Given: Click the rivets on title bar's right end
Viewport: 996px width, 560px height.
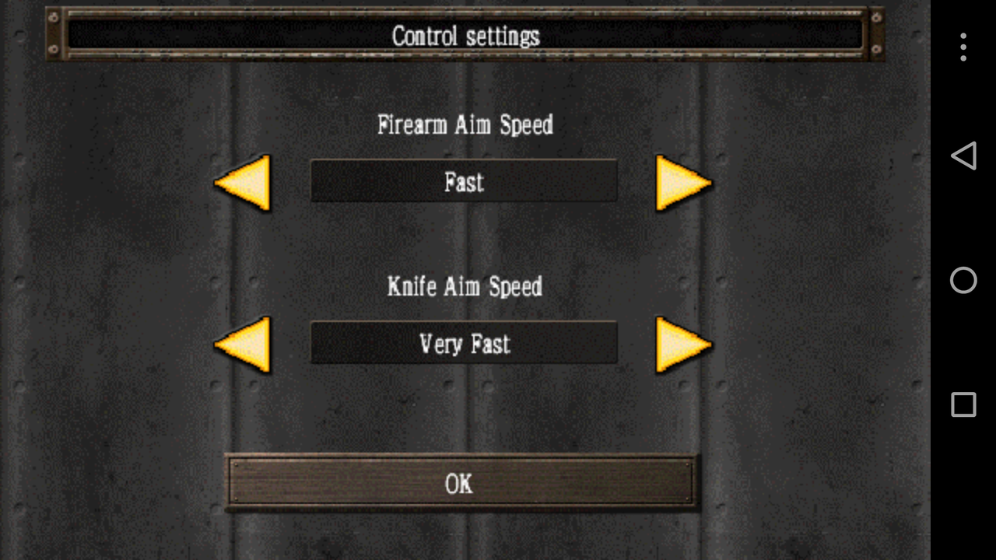Looking at the screenshot, I should [x=877, y=34].
